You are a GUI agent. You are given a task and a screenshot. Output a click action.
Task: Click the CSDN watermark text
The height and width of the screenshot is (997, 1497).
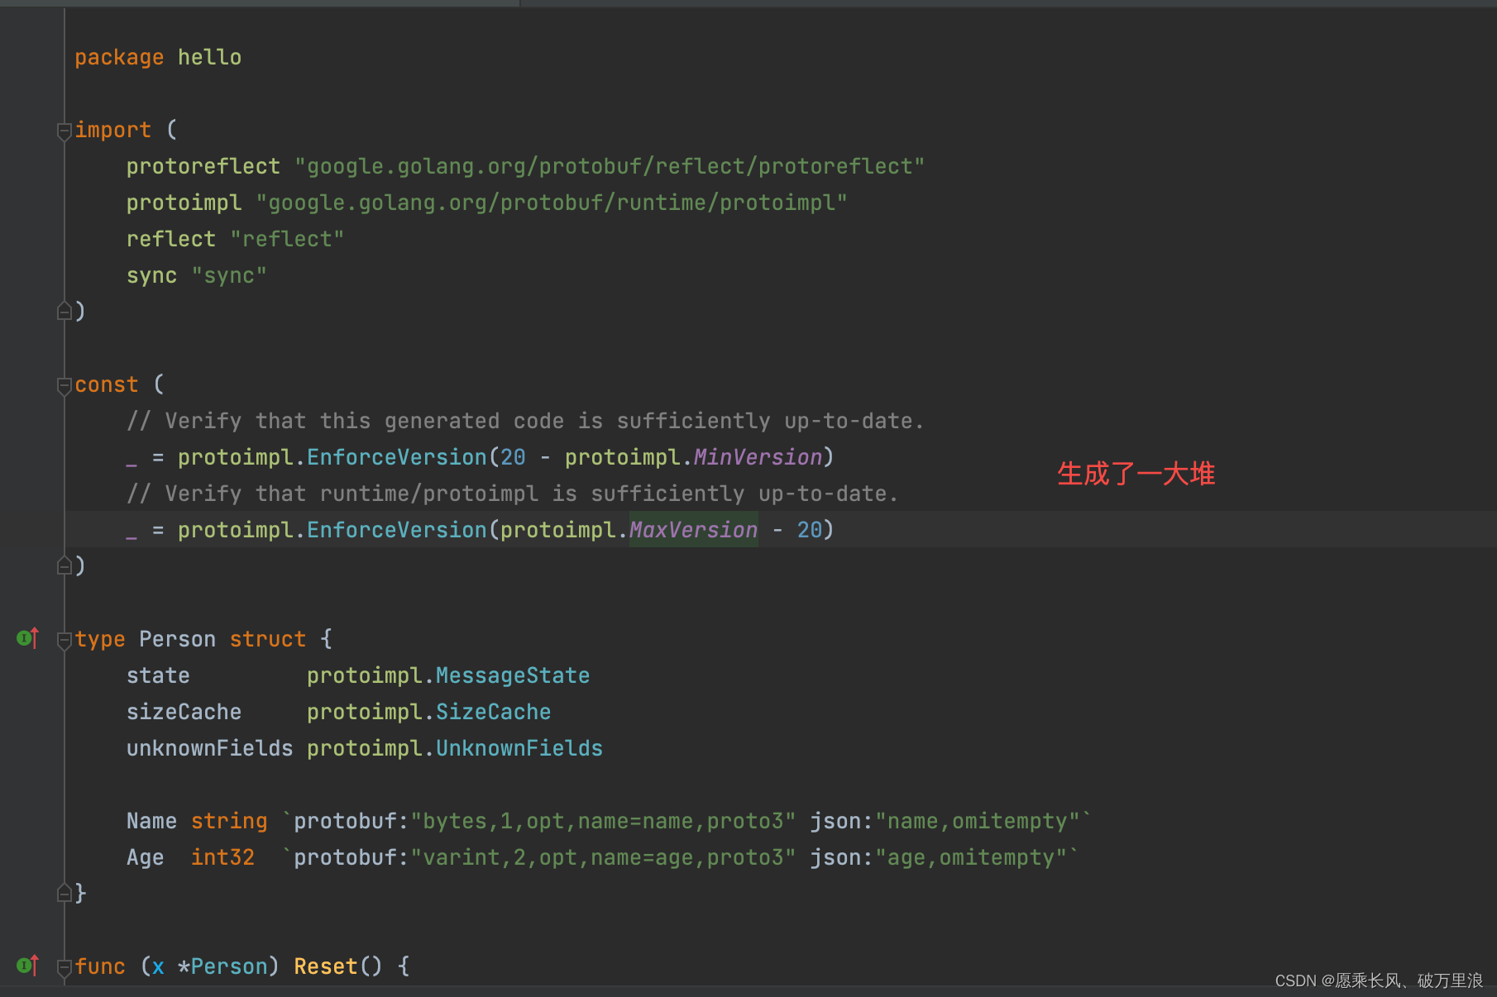[1365, 982]
